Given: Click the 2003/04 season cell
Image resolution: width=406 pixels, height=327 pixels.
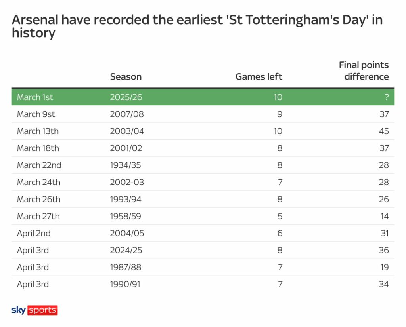Looking at the screenshot, I should 127,131.
